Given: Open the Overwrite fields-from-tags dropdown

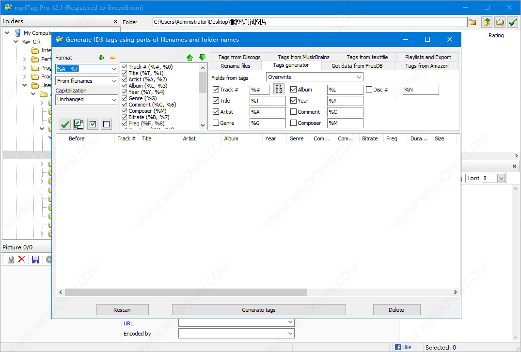Looking at the screenshot, I should (x=359, y=77).
